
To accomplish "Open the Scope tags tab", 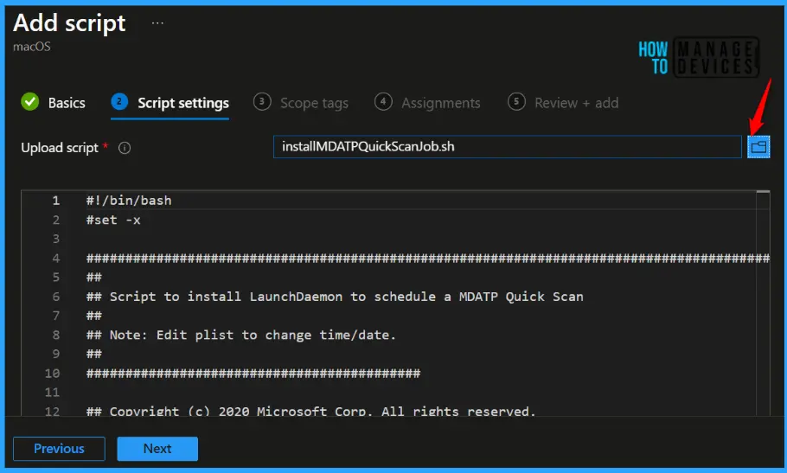I will point(314,103).
